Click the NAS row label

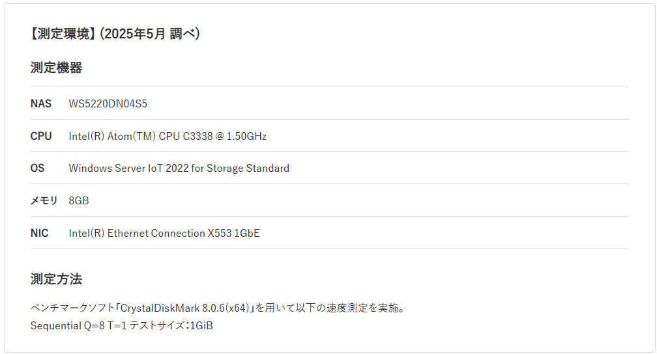tap(41, 103)
